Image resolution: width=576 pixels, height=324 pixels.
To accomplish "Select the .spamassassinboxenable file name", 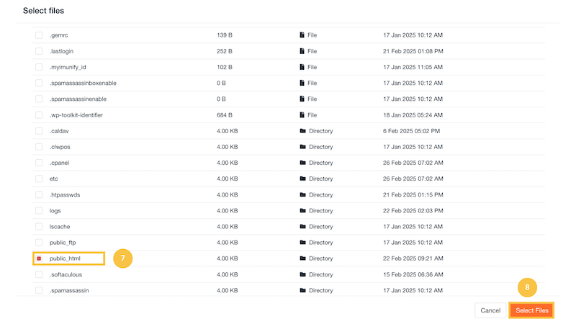I will (83, 83).
